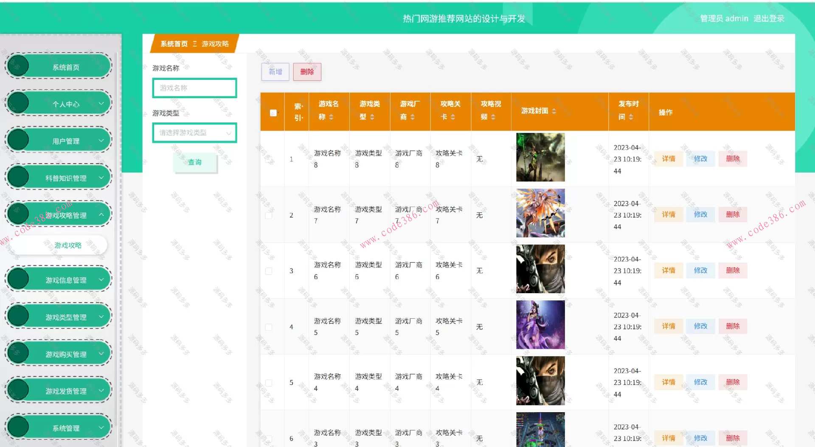Click the round icon beside 游戏发货管理
This screenshot has height=447, width=815.
pos(18,390)
